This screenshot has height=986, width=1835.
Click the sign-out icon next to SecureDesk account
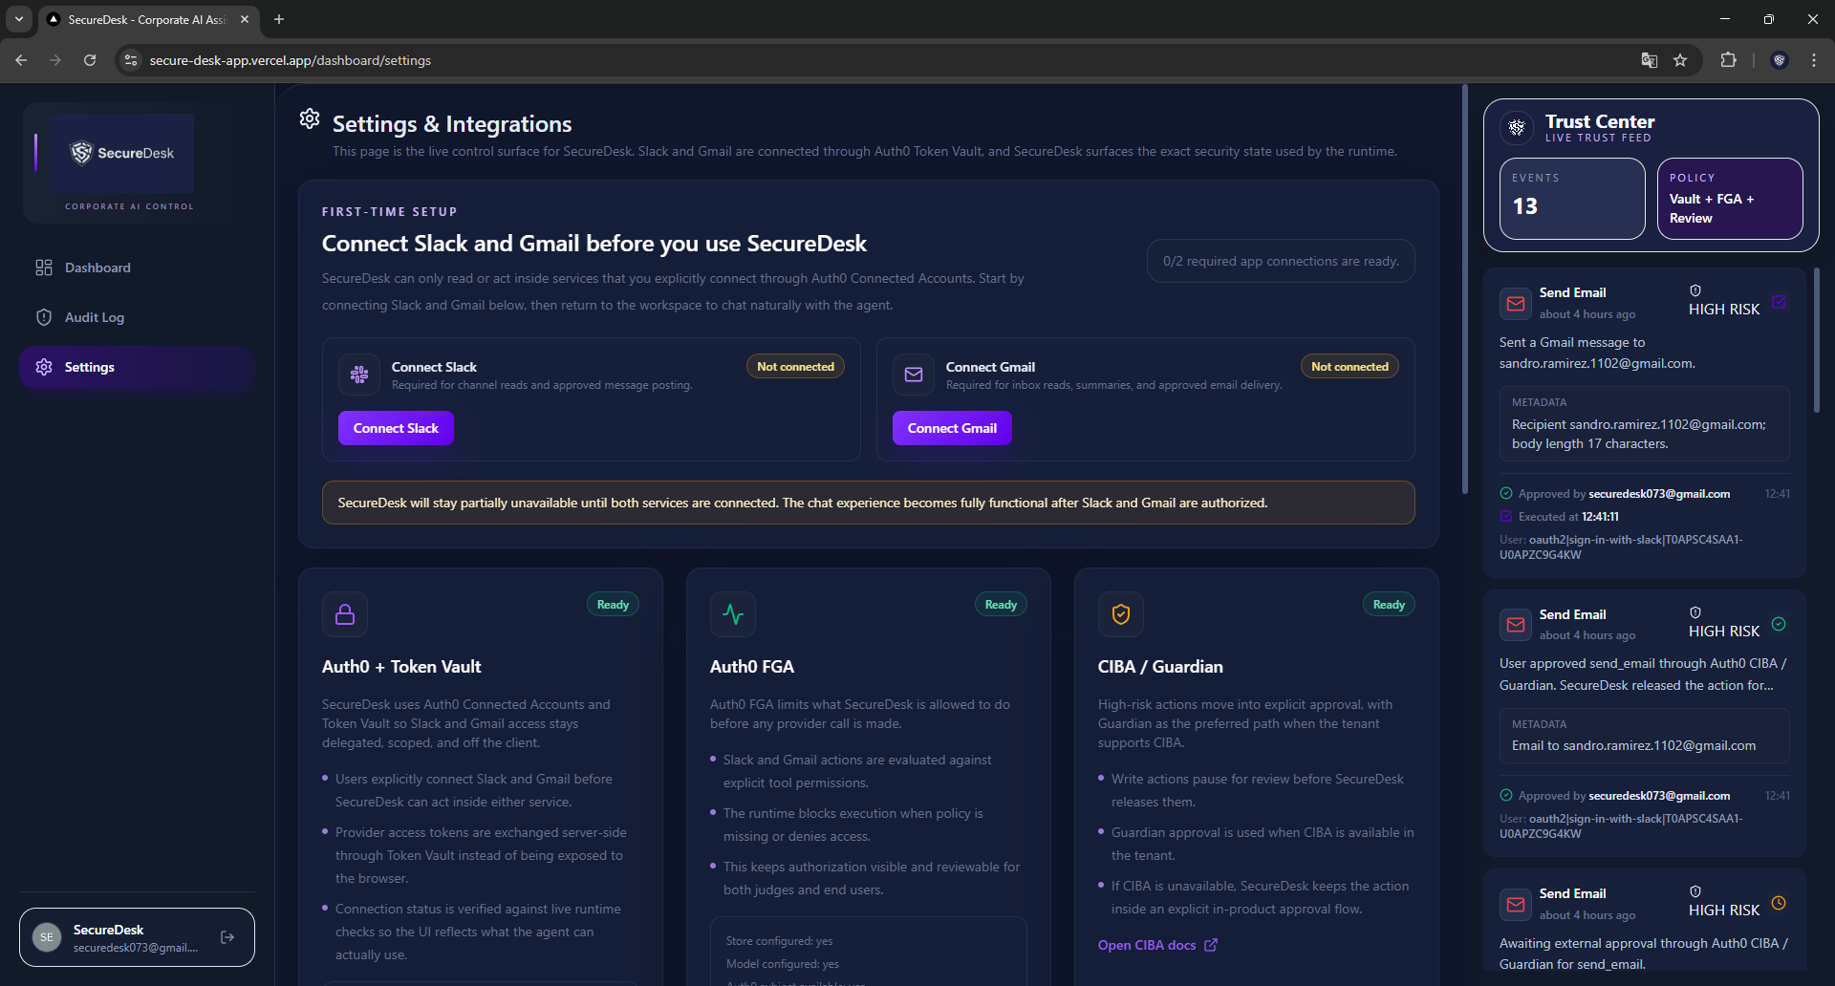pos(227,937)
